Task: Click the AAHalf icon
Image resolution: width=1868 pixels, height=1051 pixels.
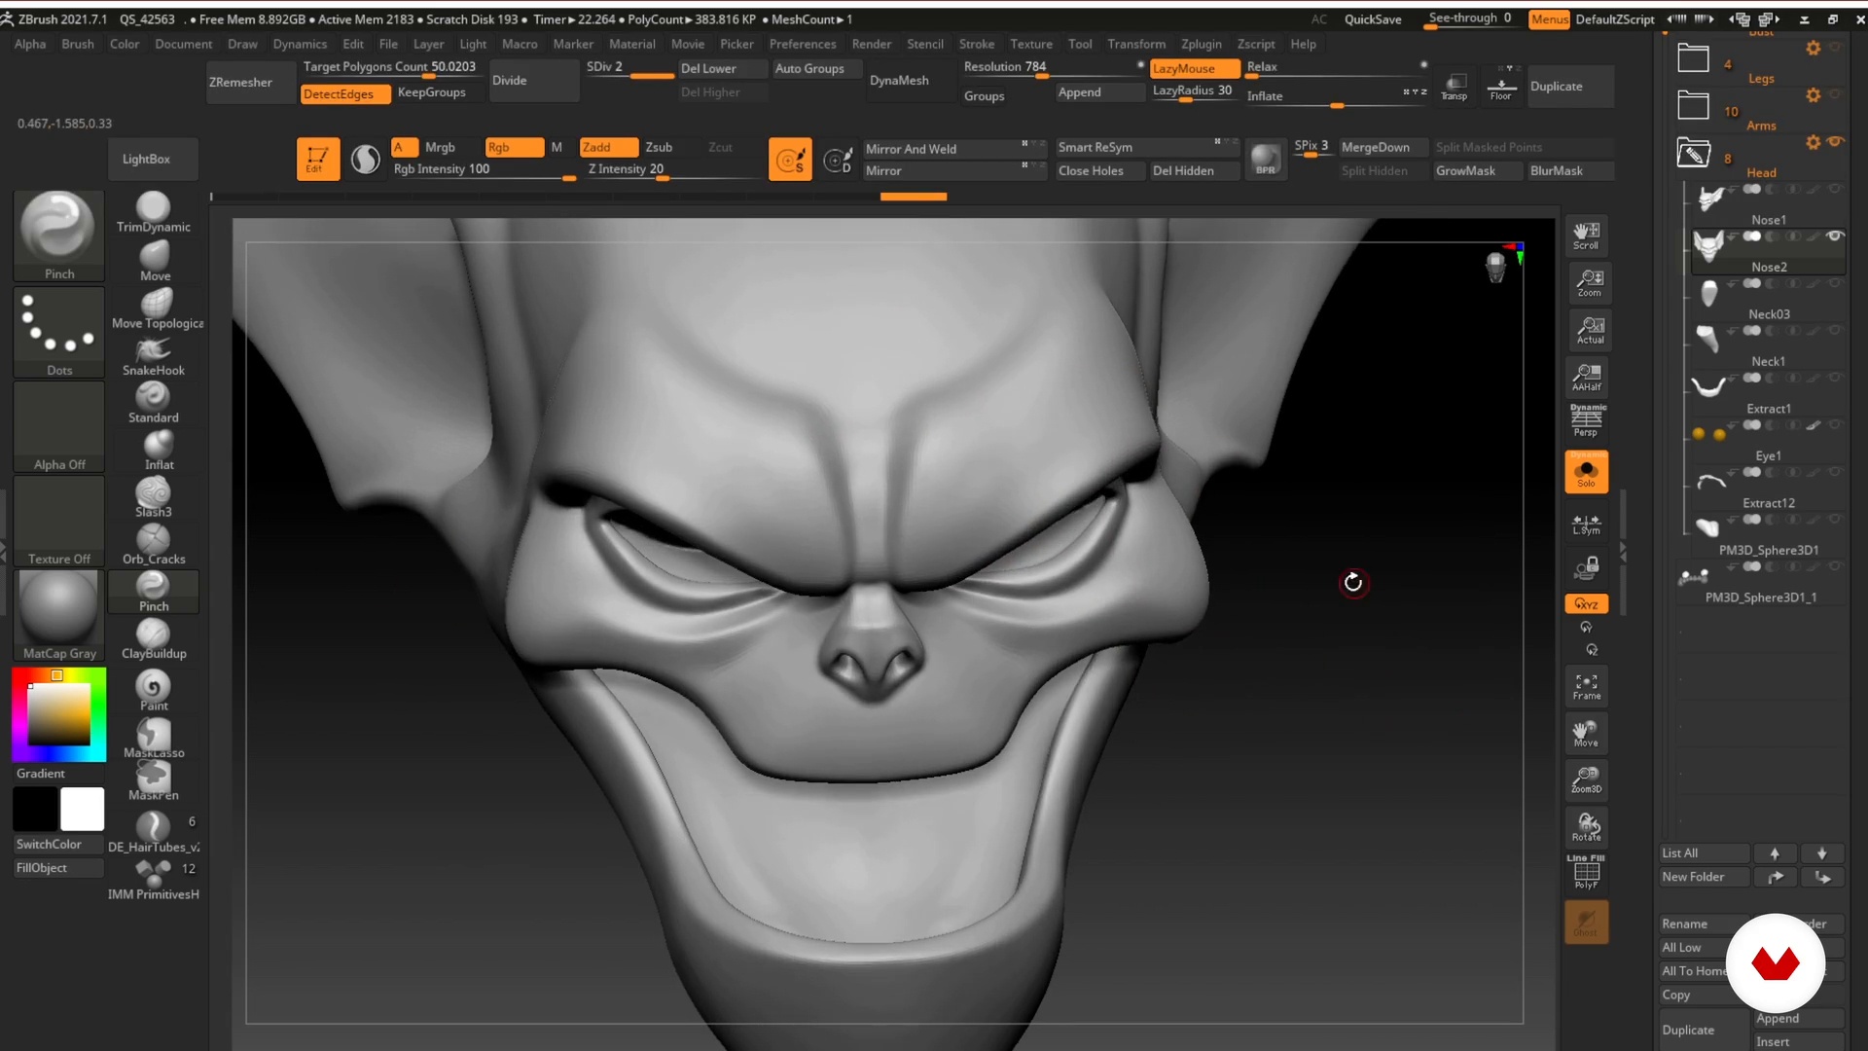Action: pyautogui.click(x=1587, y=377)
